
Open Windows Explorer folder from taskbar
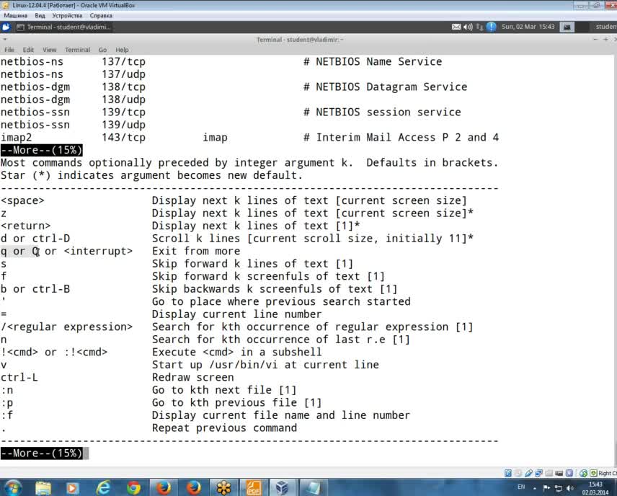(x=43, y=488)
